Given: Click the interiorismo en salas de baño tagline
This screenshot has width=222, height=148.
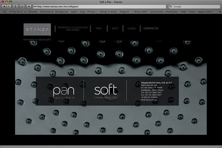Looking at the screenshot, I should [37, 40].
